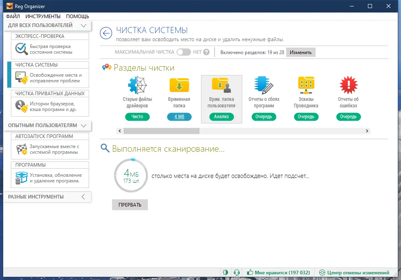Click the Чистка системы sidebar icon
Screen dimensions: 401x280
tap(21, 77)
